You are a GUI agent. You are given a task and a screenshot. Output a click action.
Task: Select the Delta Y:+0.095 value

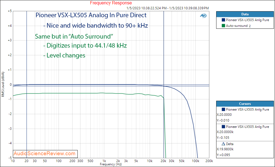(x=224, y=155)
